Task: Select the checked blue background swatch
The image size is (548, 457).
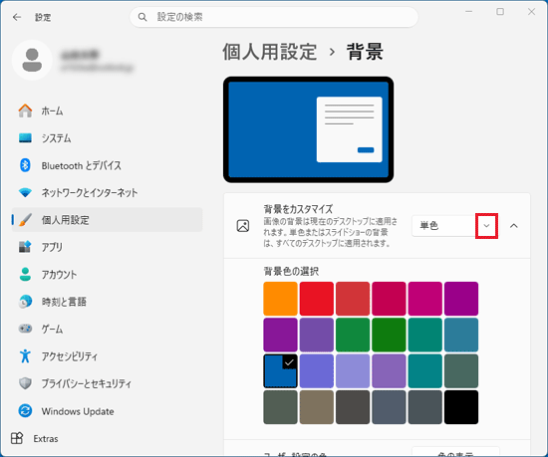Action: [280, 370]
